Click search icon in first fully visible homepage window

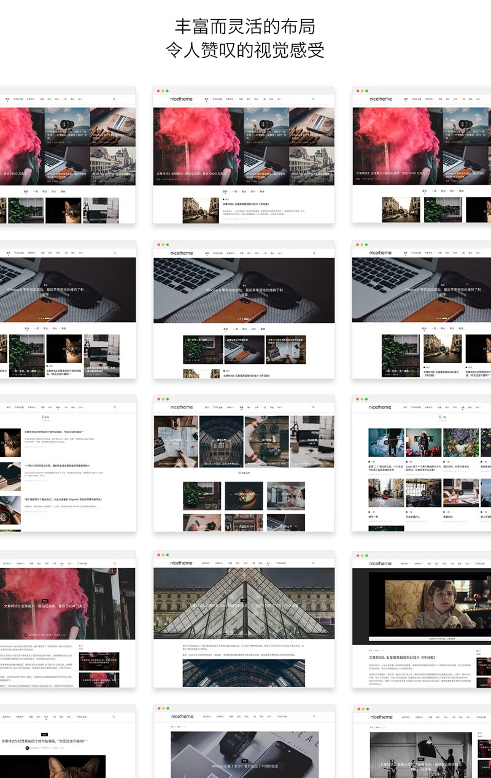click(x=314, y=99)
